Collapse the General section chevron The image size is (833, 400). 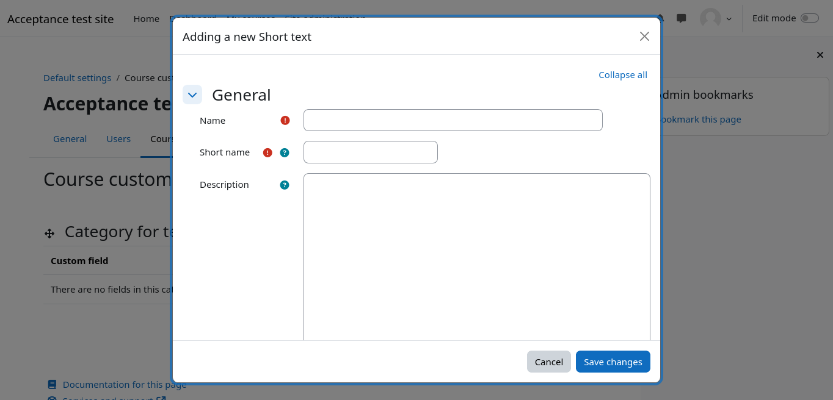click(x=192, y=95)
